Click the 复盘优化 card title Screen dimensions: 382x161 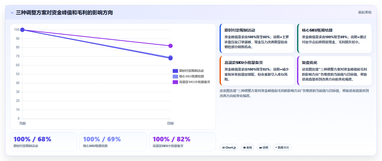(310, 63)
